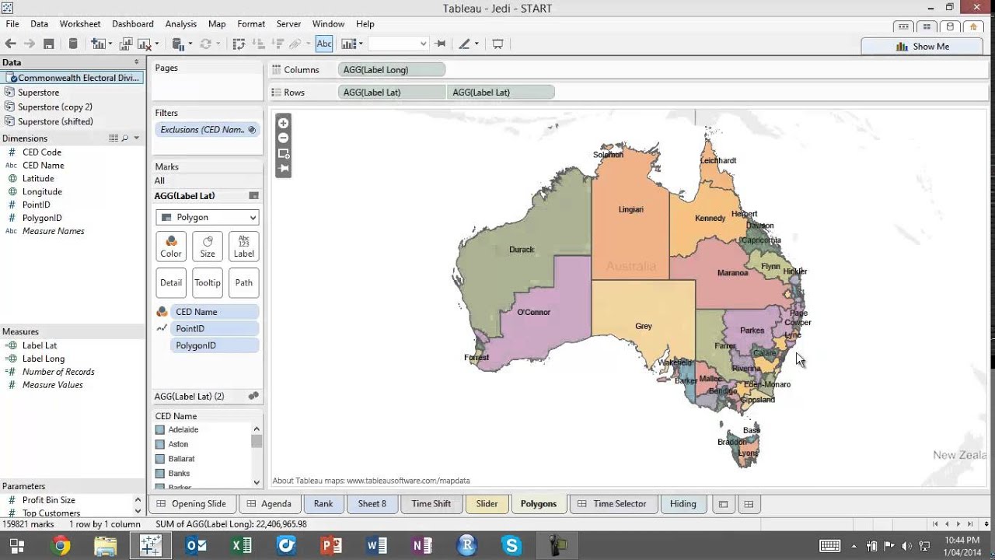The width and height of the screenshot is (995, 560).
Task: Open the Polygon mark type dropdown
Action: [208, 217]
